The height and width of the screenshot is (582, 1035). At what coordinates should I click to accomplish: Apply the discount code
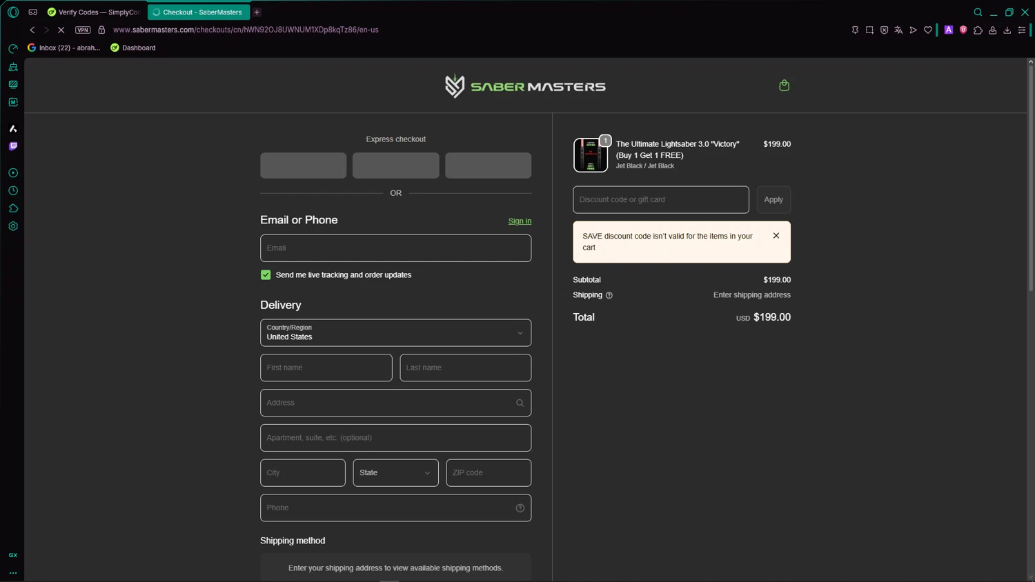click(773, 200)
